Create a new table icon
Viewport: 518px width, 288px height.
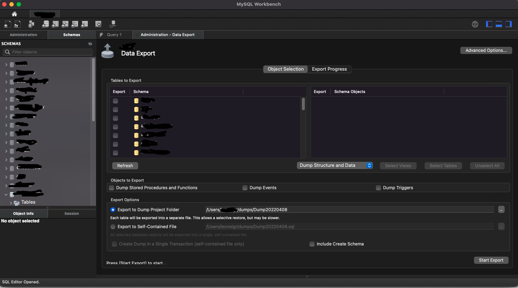tap(55, 24)
